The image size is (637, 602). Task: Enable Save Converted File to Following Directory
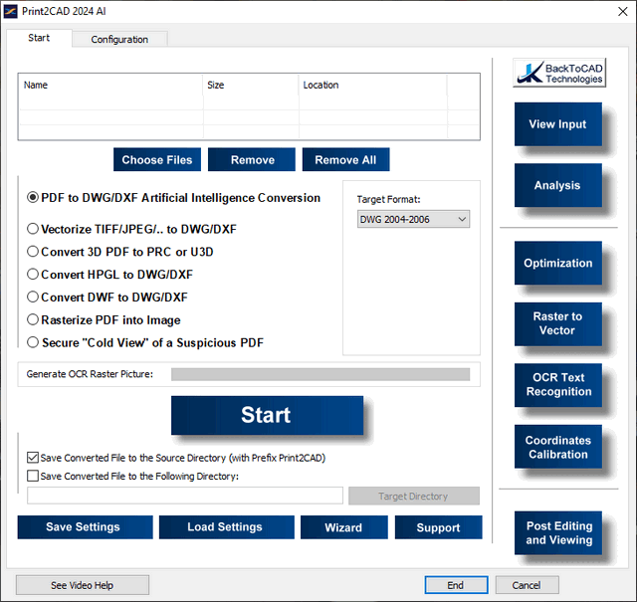[x=33, y=476]
